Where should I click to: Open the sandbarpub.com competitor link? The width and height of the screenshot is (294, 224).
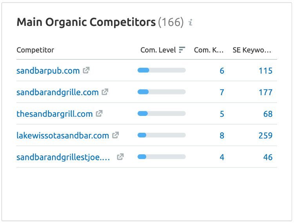pyautogui.click(x=48, y=70)
